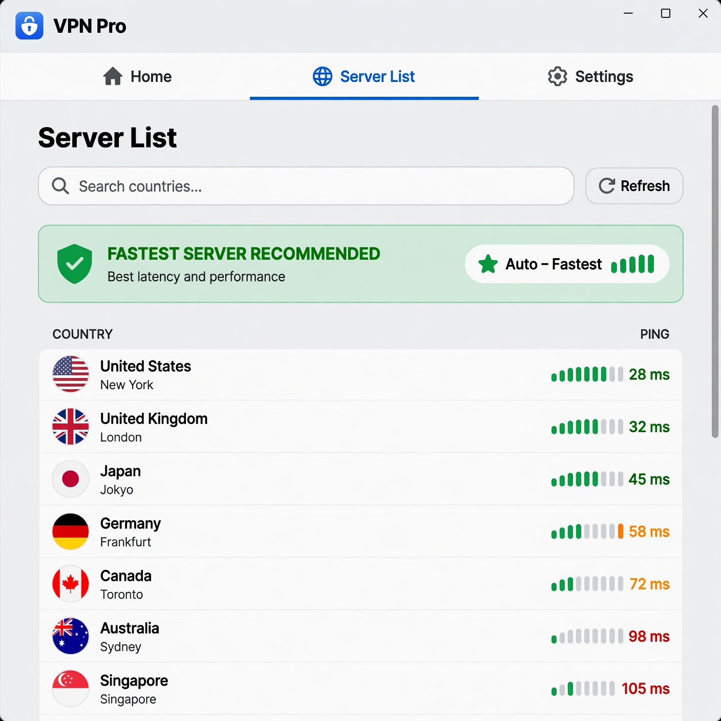Click the 72 ms ping value
The height and width of the screenshot is (721, 721).
click(649, 584)
